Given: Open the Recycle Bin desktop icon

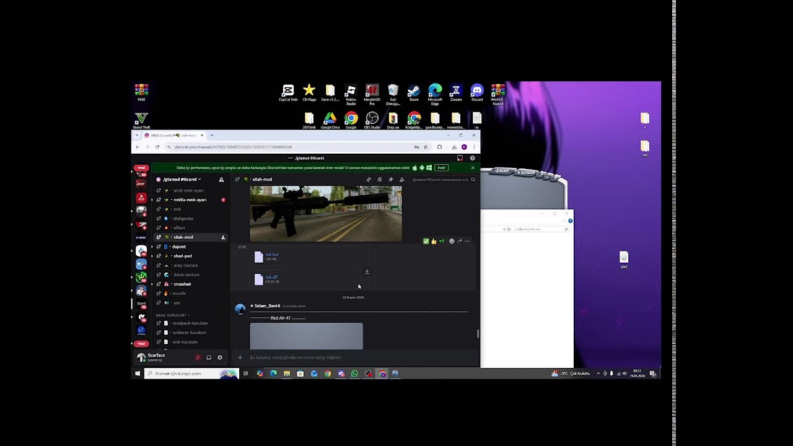Looking at the screenshot, I should (x=393, y=94).
